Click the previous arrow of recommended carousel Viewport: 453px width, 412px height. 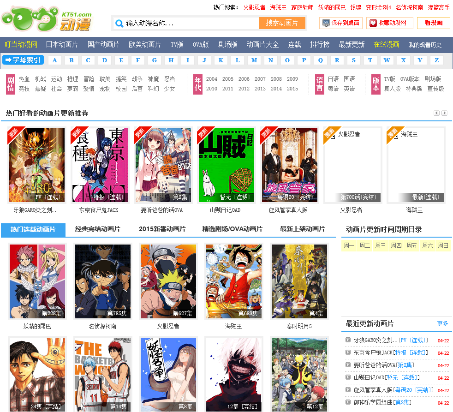pyautogui.click(x=436, y=113)
